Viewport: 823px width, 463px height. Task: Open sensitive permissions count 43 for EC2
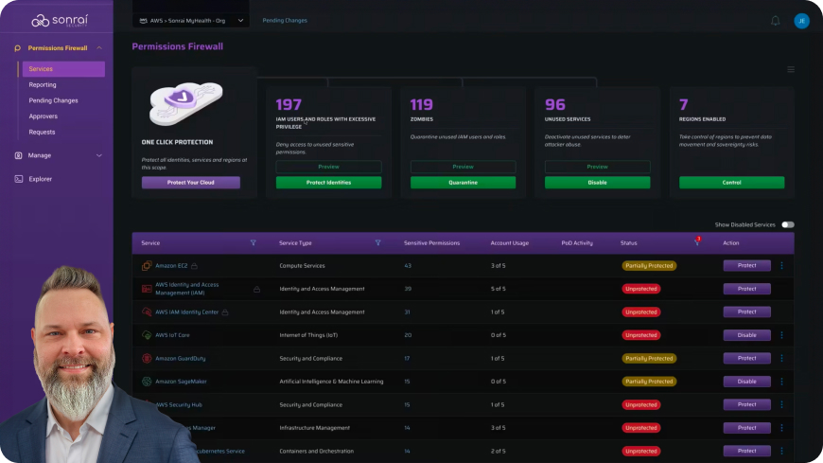click(408, 266)
